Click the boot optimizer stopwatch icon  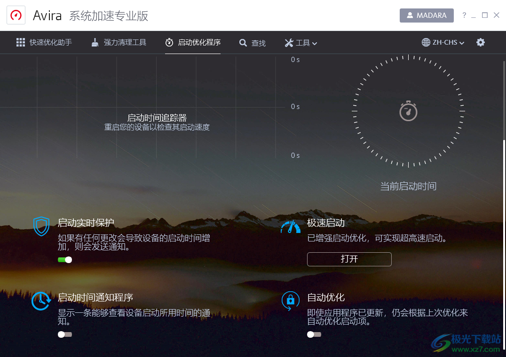pyautogui.click(x=169, y=42)
